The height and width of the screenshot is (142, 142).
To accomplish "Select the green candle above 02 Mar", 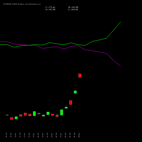I will 66,108.
